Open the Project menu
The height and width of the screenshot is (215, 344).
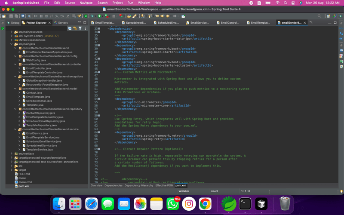click(x=117, y=3)
